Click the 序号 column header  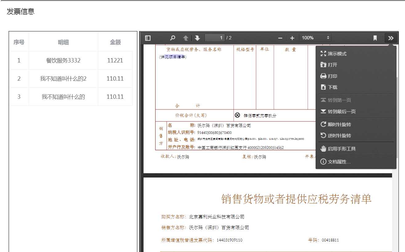(x=19, y=42)
